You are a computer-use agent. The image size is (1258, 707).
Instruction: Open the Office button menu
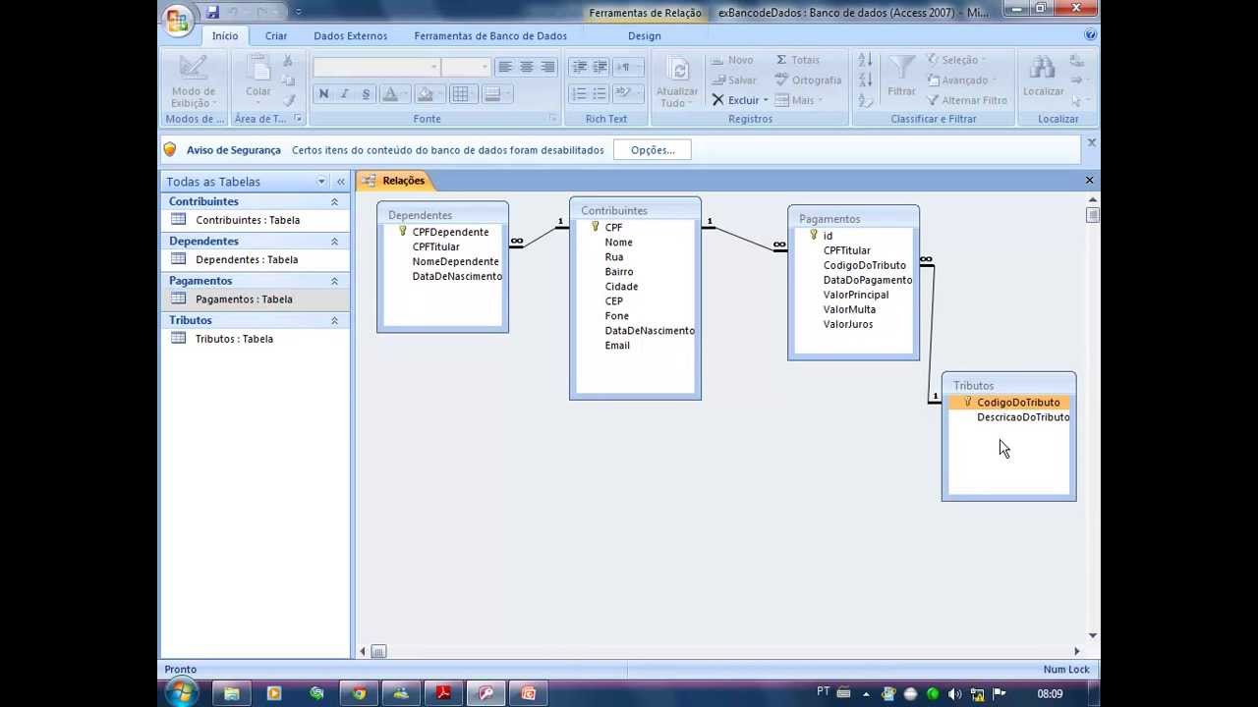pos(178,20)
